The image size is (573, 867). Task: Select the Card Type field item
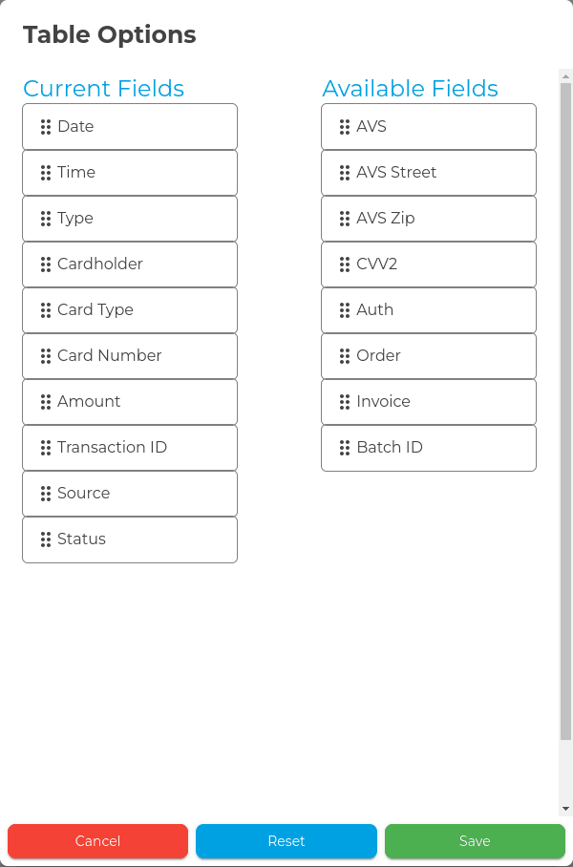click(130, 310)
